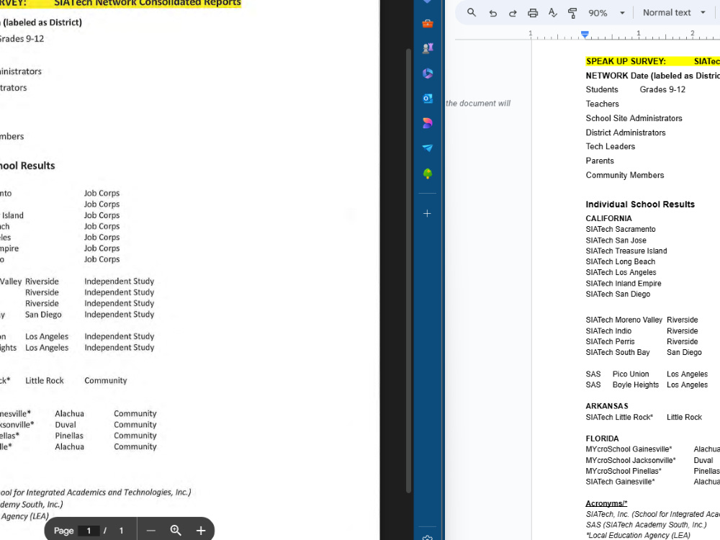Click MYcroSchool Jacksonville* in Docs

point(631,460)
